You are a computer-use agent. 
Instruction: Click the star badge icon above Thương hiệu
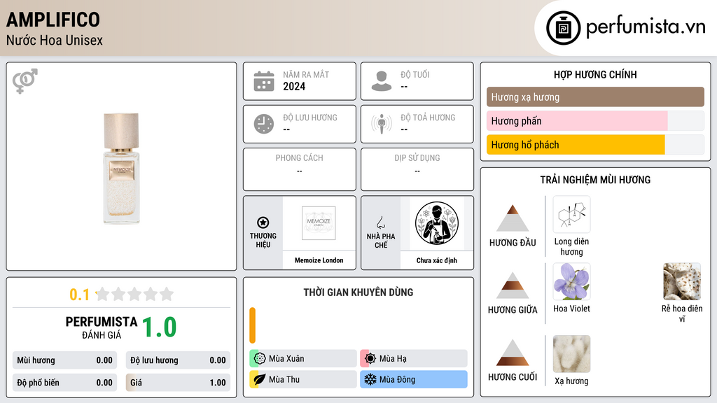(x=263, y=222)
